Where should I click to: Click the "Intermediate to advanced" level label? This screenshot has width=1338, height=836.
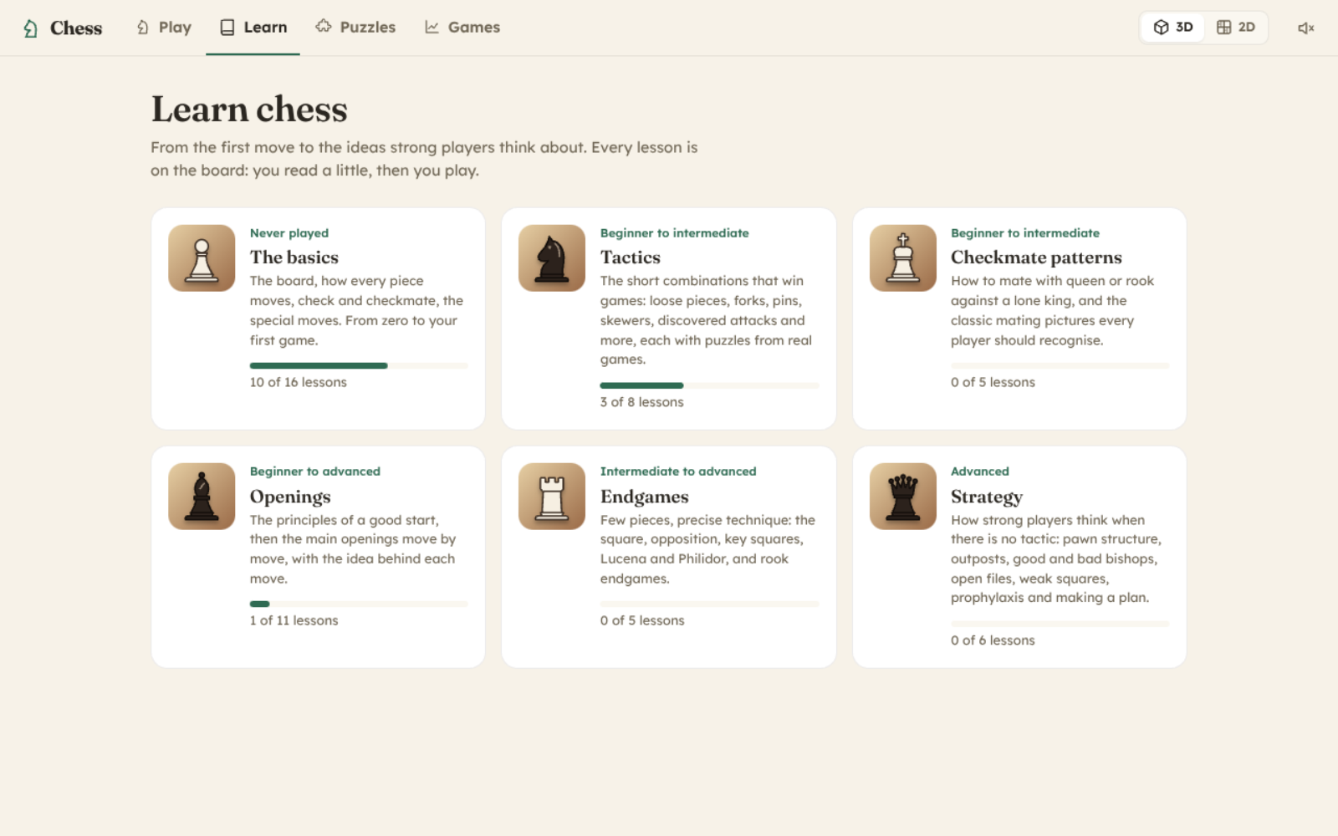pyautogui.click(x=678, y=472)
